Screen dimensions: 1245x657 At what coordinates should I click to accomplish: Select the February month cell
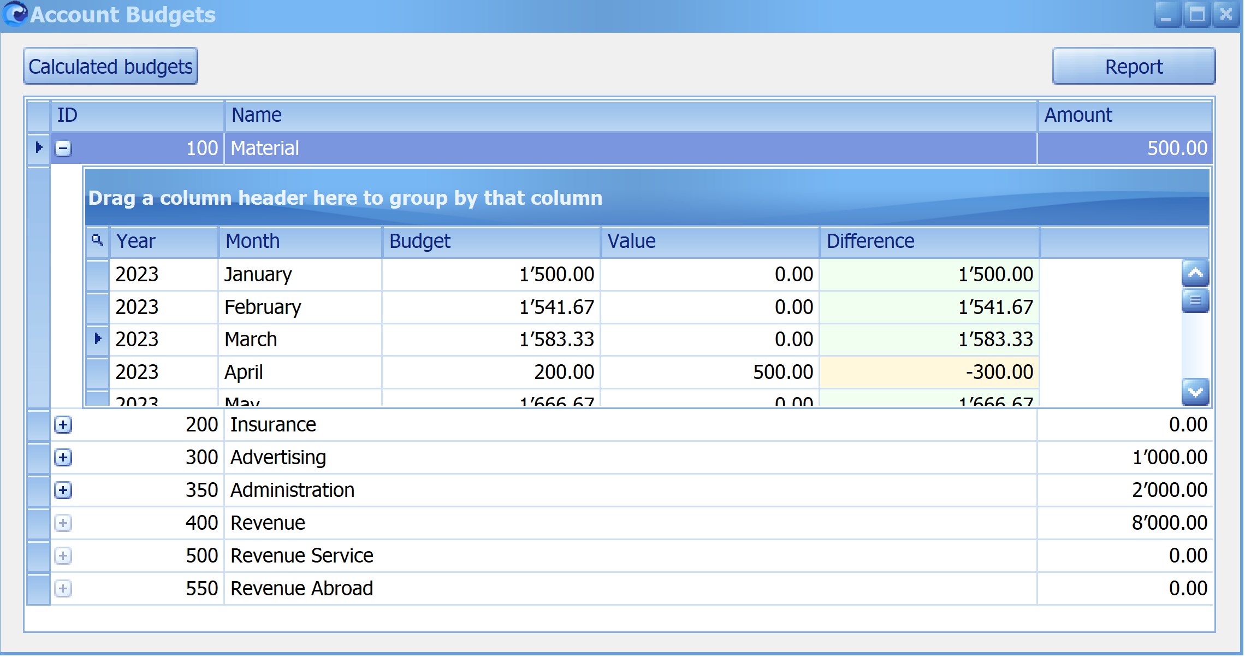click(300, 307)
